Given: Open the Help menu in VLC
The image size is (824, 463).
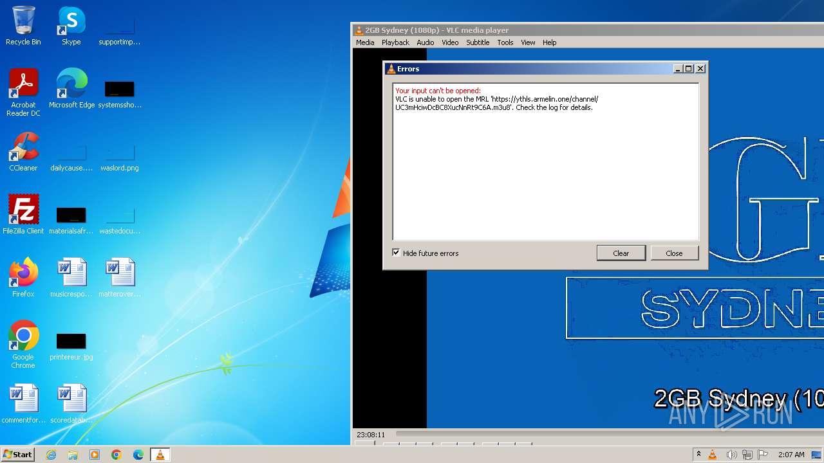Looking at the screenshot, I should coord(549,42).
